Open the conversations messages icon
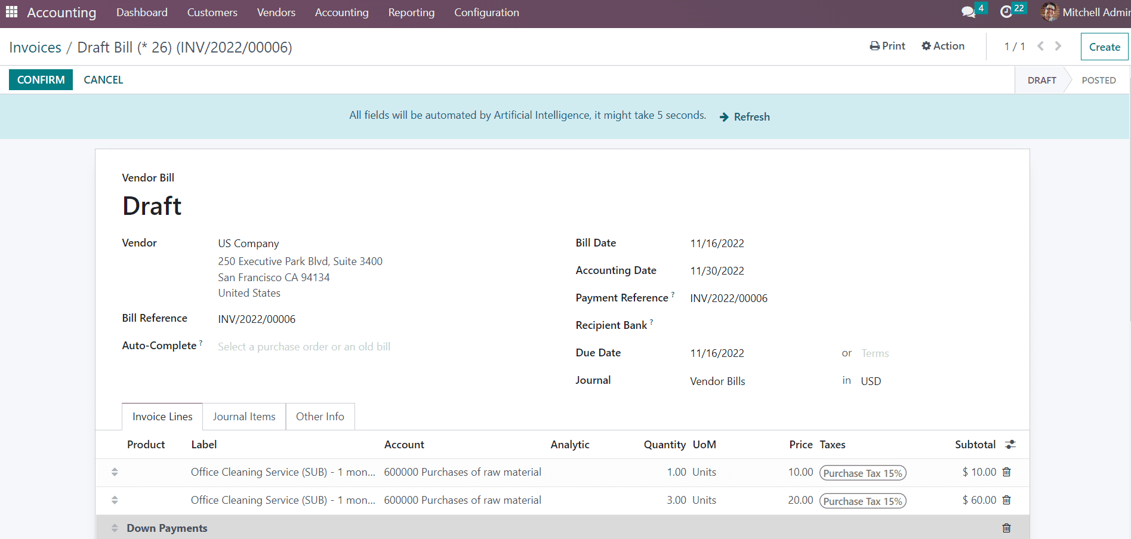This screenshot has width=1131, height=539. pyautogui.click(x=968, y=12)
